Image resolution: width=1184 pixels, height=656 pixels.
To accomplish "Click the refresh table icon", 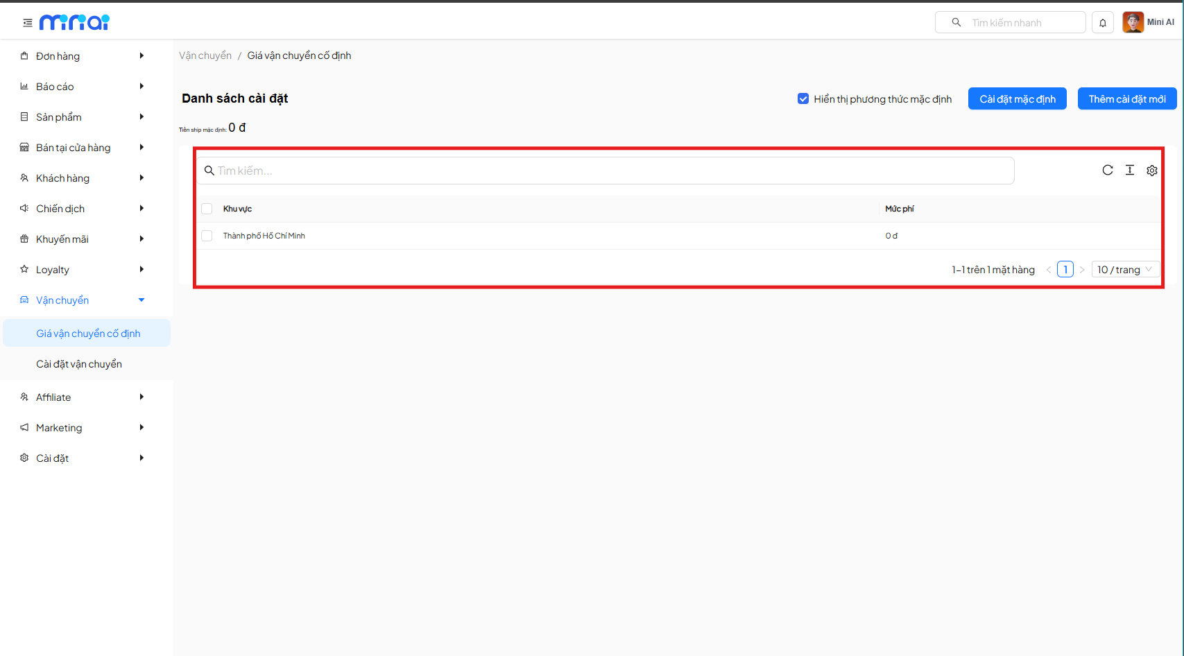I will point(1107,171).
